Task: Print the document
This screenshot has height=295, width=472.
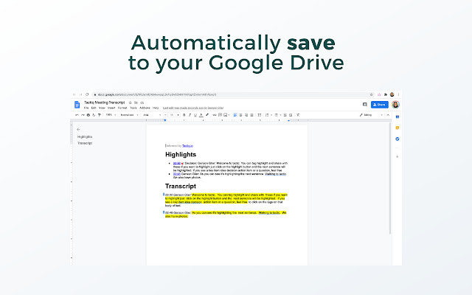Action: [88, 115]
